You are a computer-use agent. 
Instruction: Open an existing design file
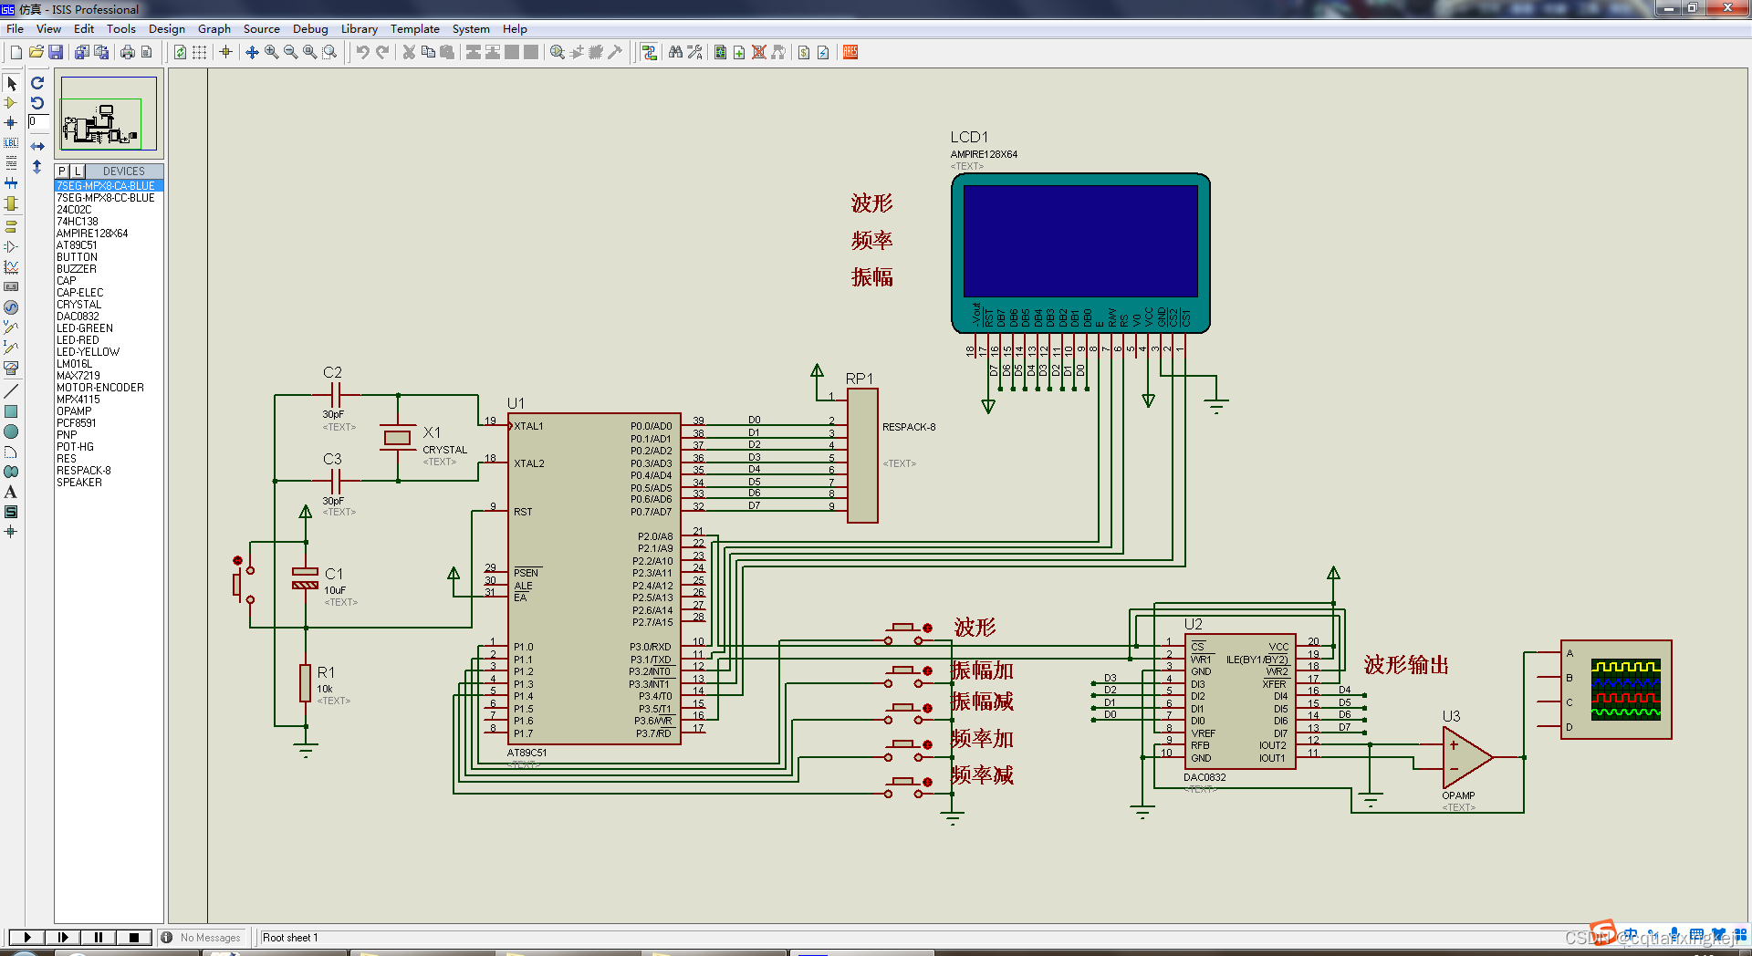tap(36, 52)
